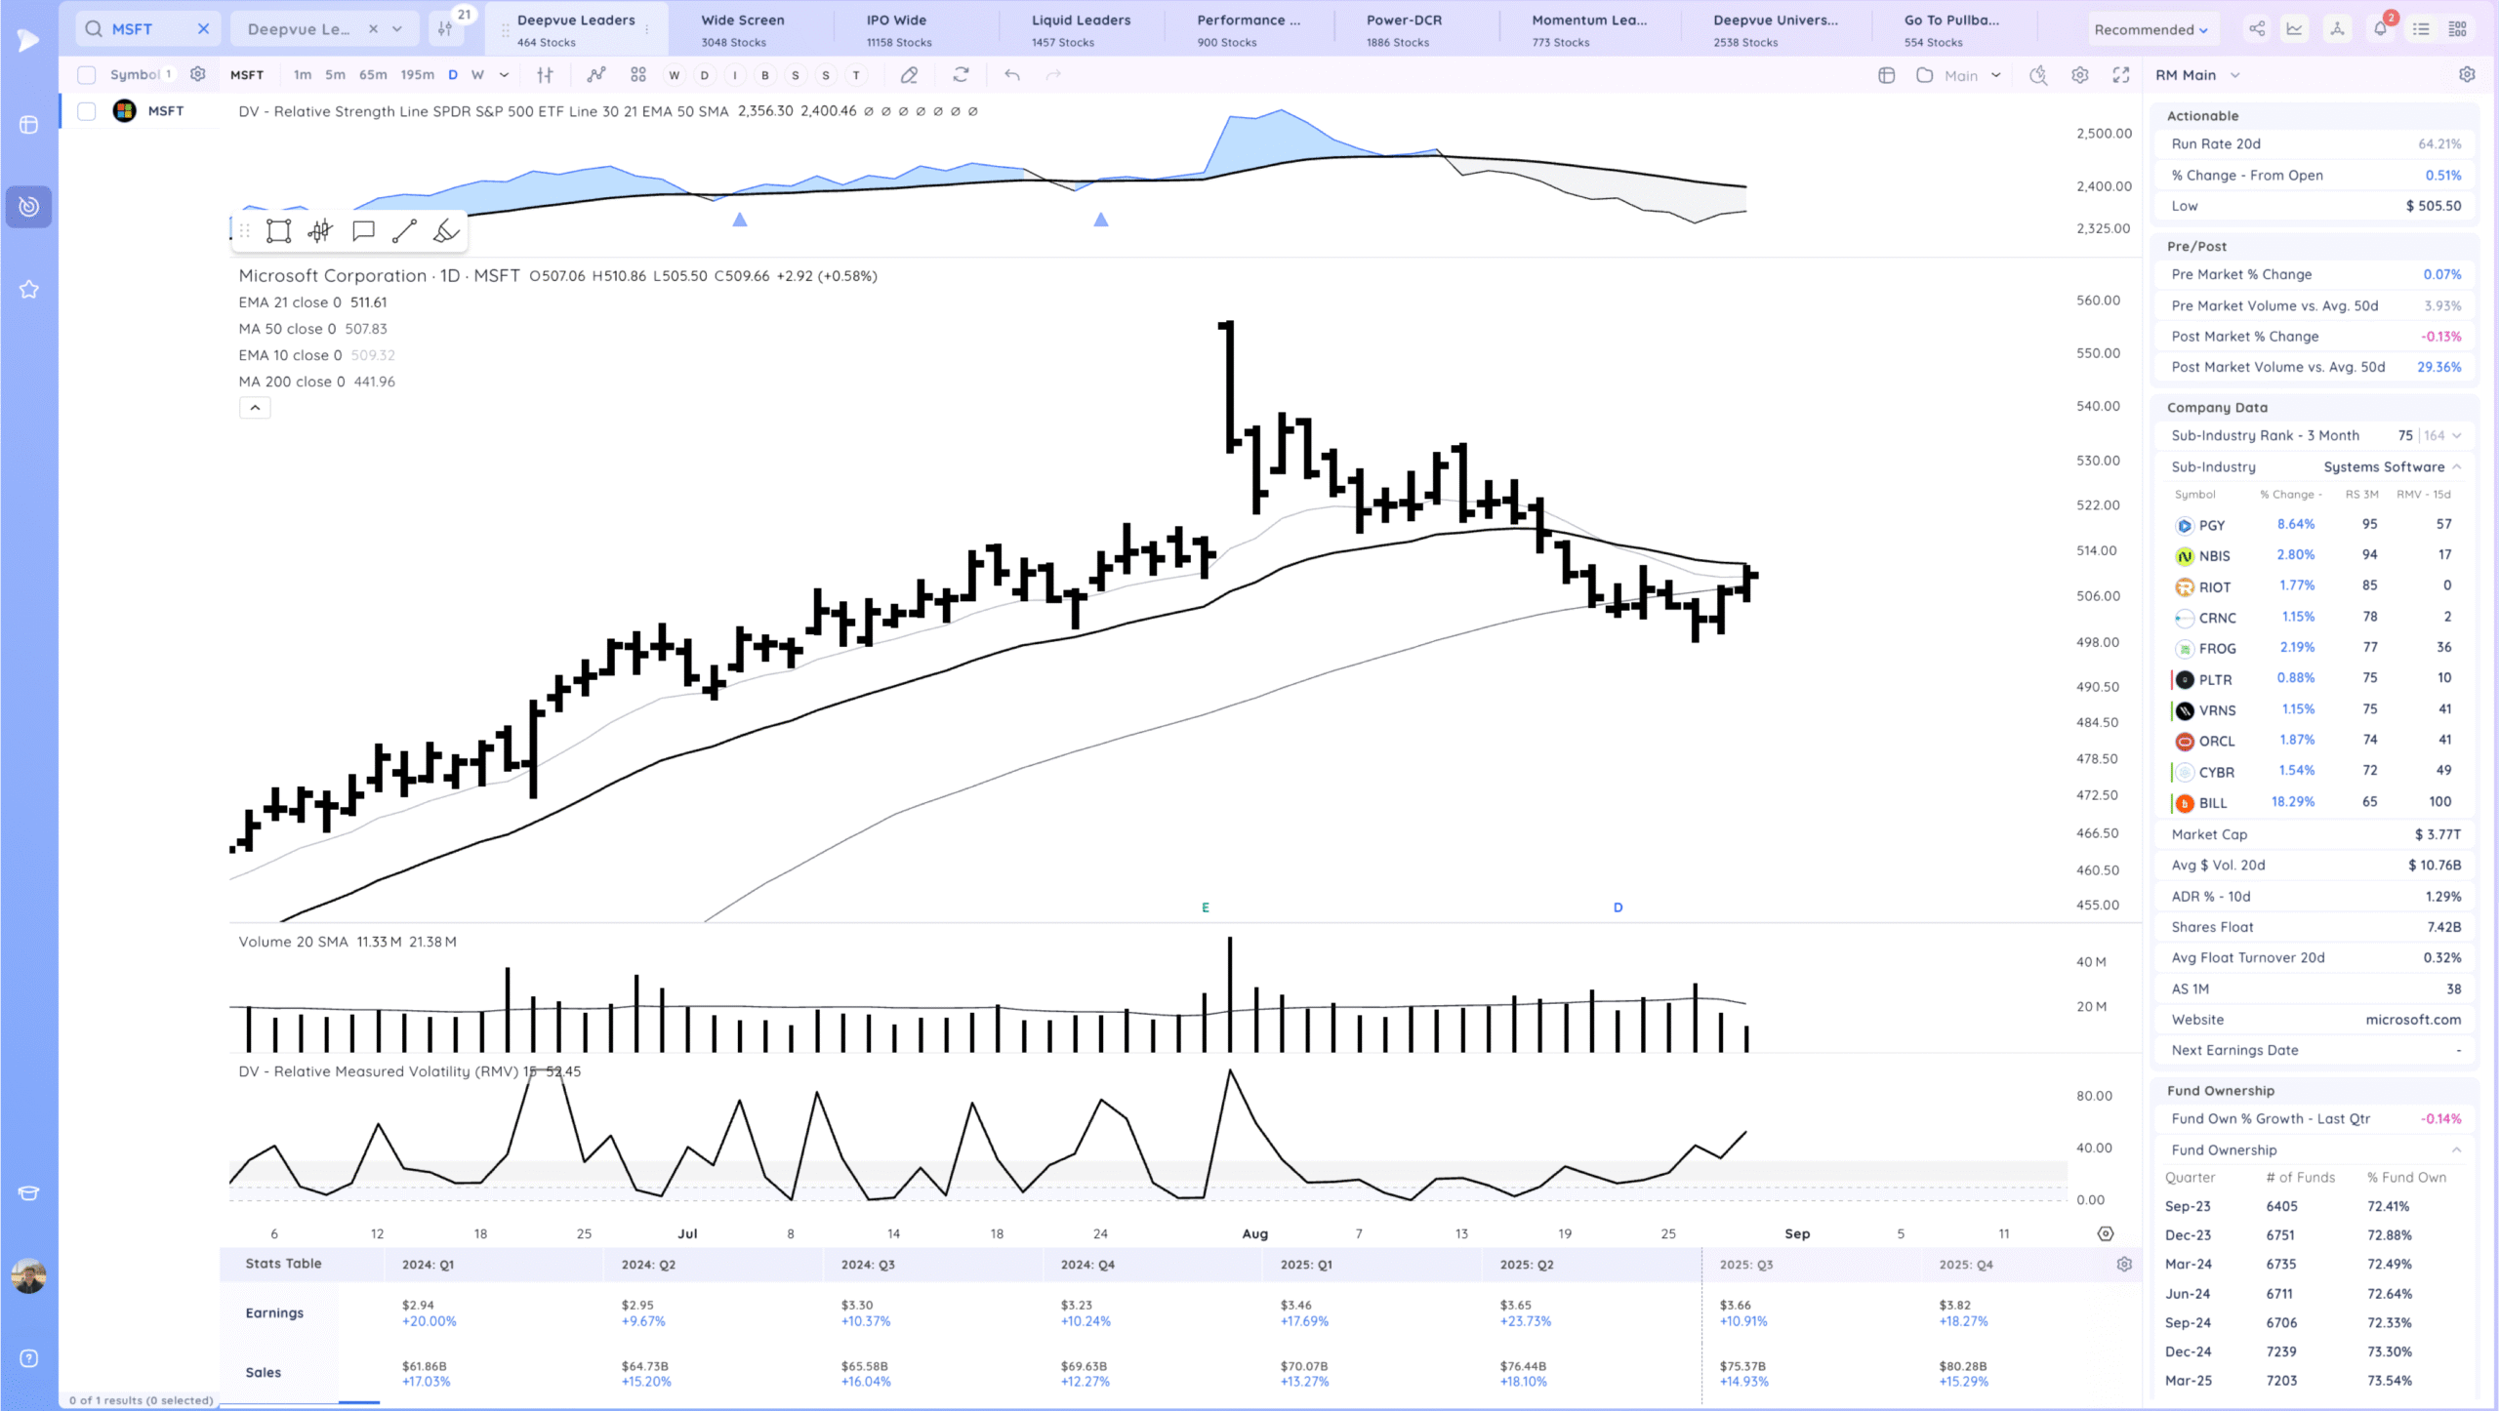Image resolution: width=2499 pixels, height=1411 pixels.
Task: Switch to the Liquid Leaders tab
Action: [x=1081, y=29]
